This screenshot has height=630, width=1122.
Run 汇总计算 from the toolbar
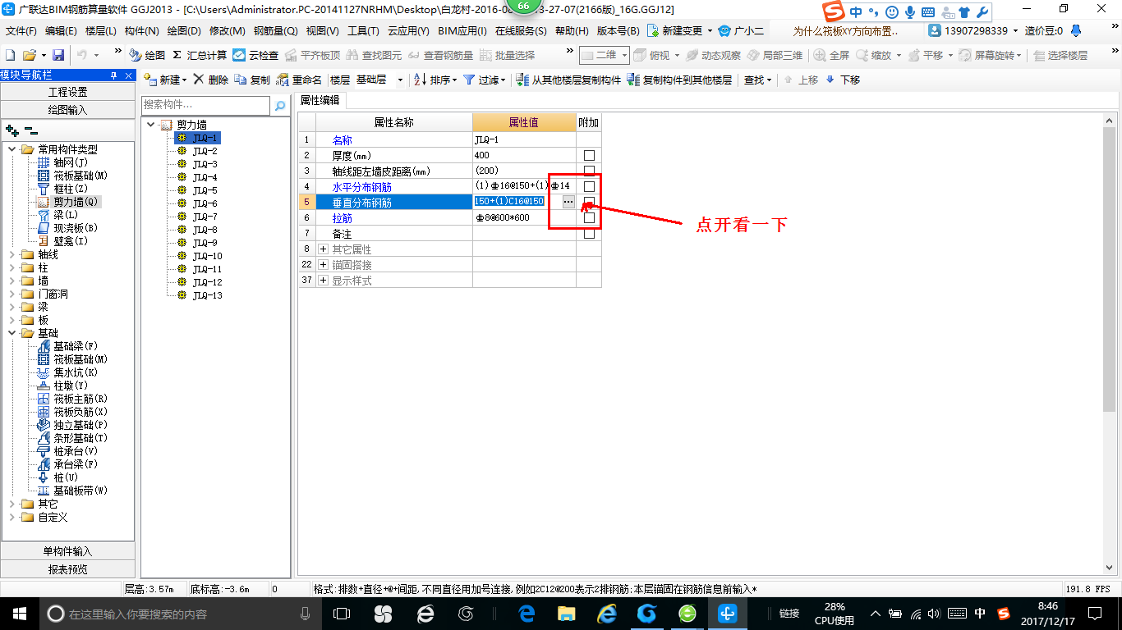point(200,55)
